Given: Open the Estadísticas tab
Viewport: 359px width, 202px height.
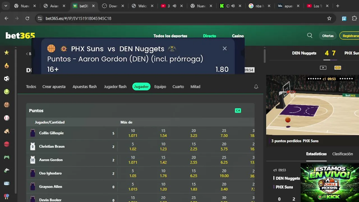Looking at the screenshot, I should coord(316,154).
